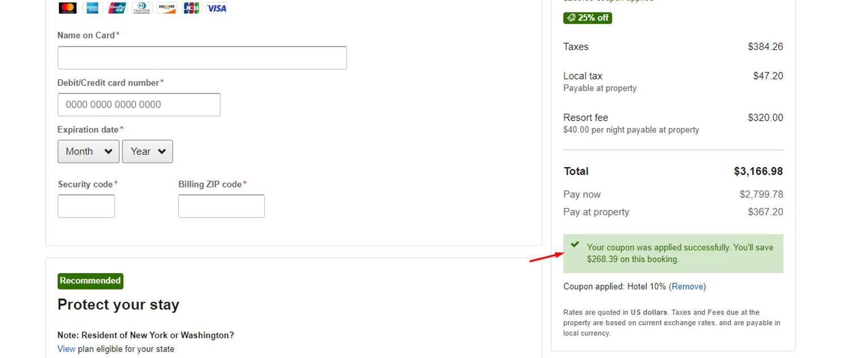Screen dimensions: 851x358
Task: Click the Recommended badge
Action: click(x=90, y=281)
